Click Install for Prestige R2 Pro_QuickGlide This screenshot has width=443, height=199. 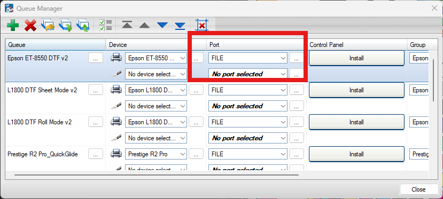tap(356, 154)
